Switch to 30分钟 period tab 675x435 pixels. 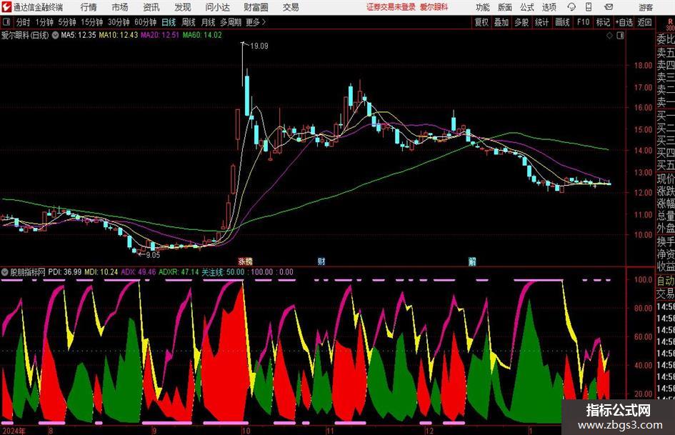point(119,22)
